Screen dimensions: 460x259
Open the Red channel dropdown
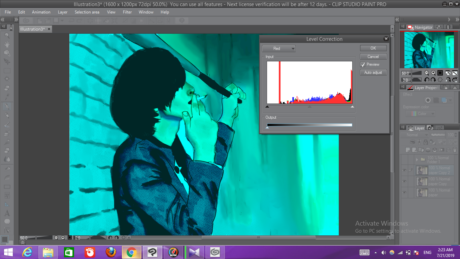tap(279, 48)
